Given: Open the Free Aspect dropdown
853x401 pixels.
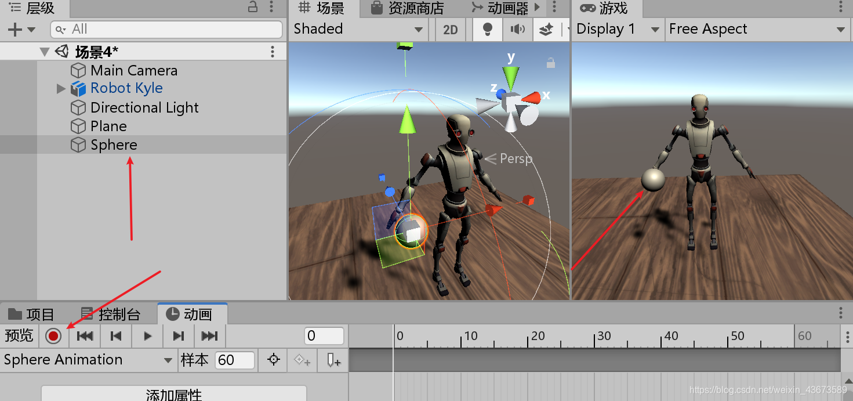Looking at the screenshot, I should point(758,29).
